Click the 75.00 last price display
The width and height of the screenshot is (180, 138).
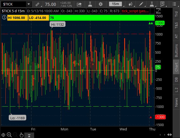coord(51,5)
